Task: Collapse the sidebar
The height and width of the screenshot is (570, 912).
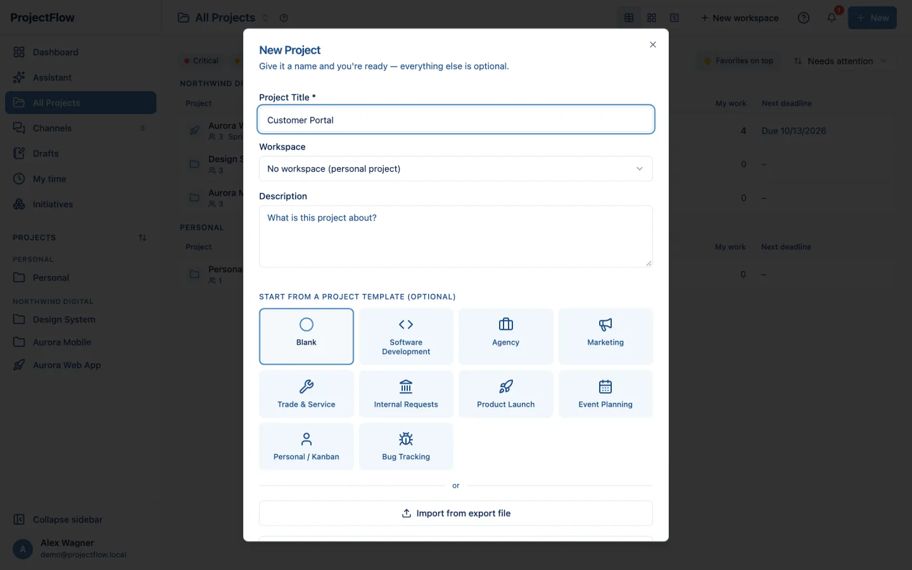Action: (x=80, y=519)
